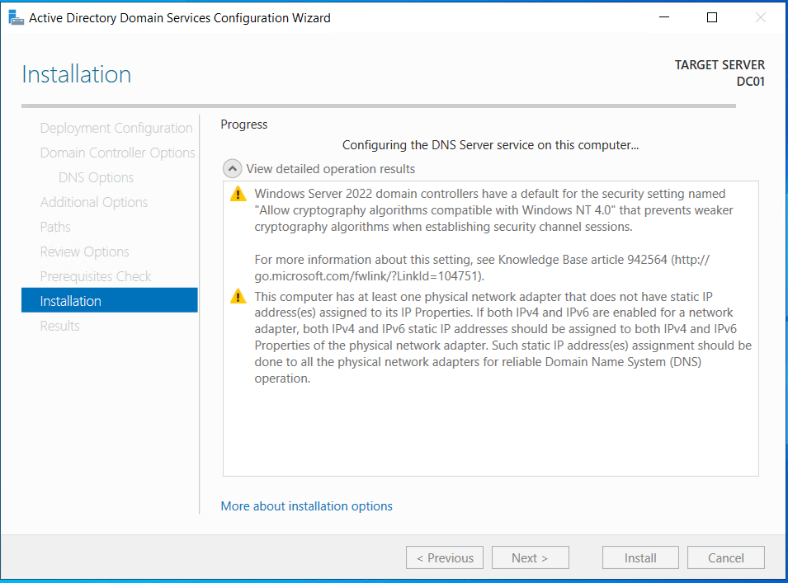
Task: Switch to the Additional Options step
Action: point(94,202)
